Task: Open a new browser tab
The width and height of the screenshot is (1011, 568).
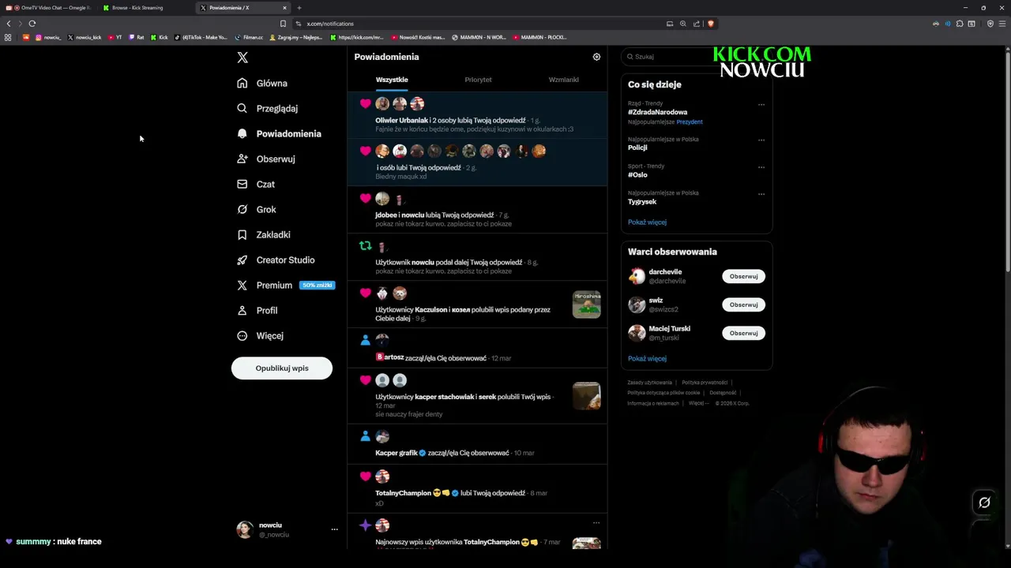Action: coord(299,8)
